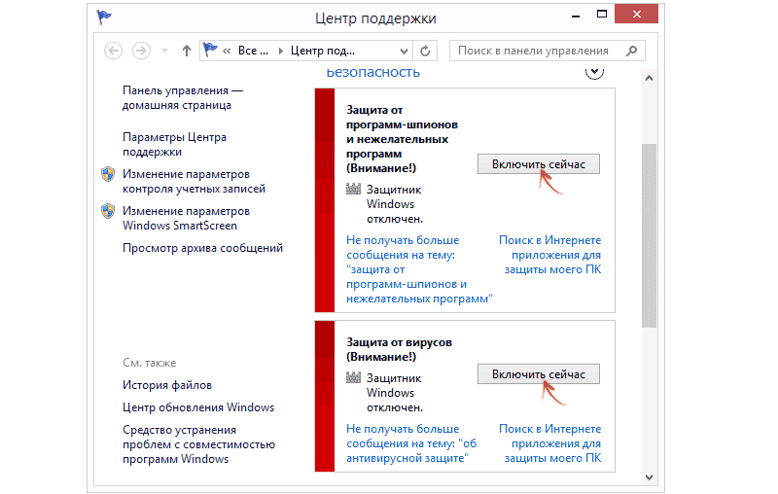Click the magnifier search icon
The width and height of the screenshot is (778, 494).
coord(631,51)
